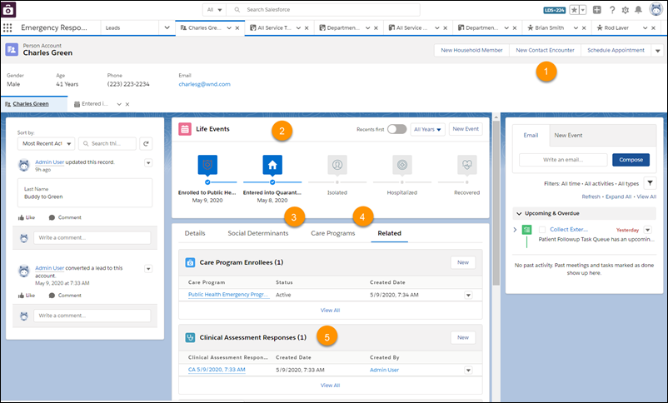668x403 pixels.
Task: Click the New Contact Encounter button
Action: [545, 50]
